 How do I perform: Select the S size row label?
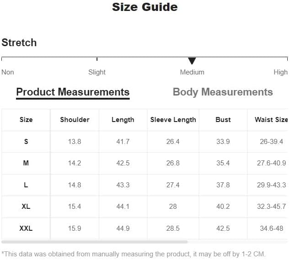pos(26,142)
